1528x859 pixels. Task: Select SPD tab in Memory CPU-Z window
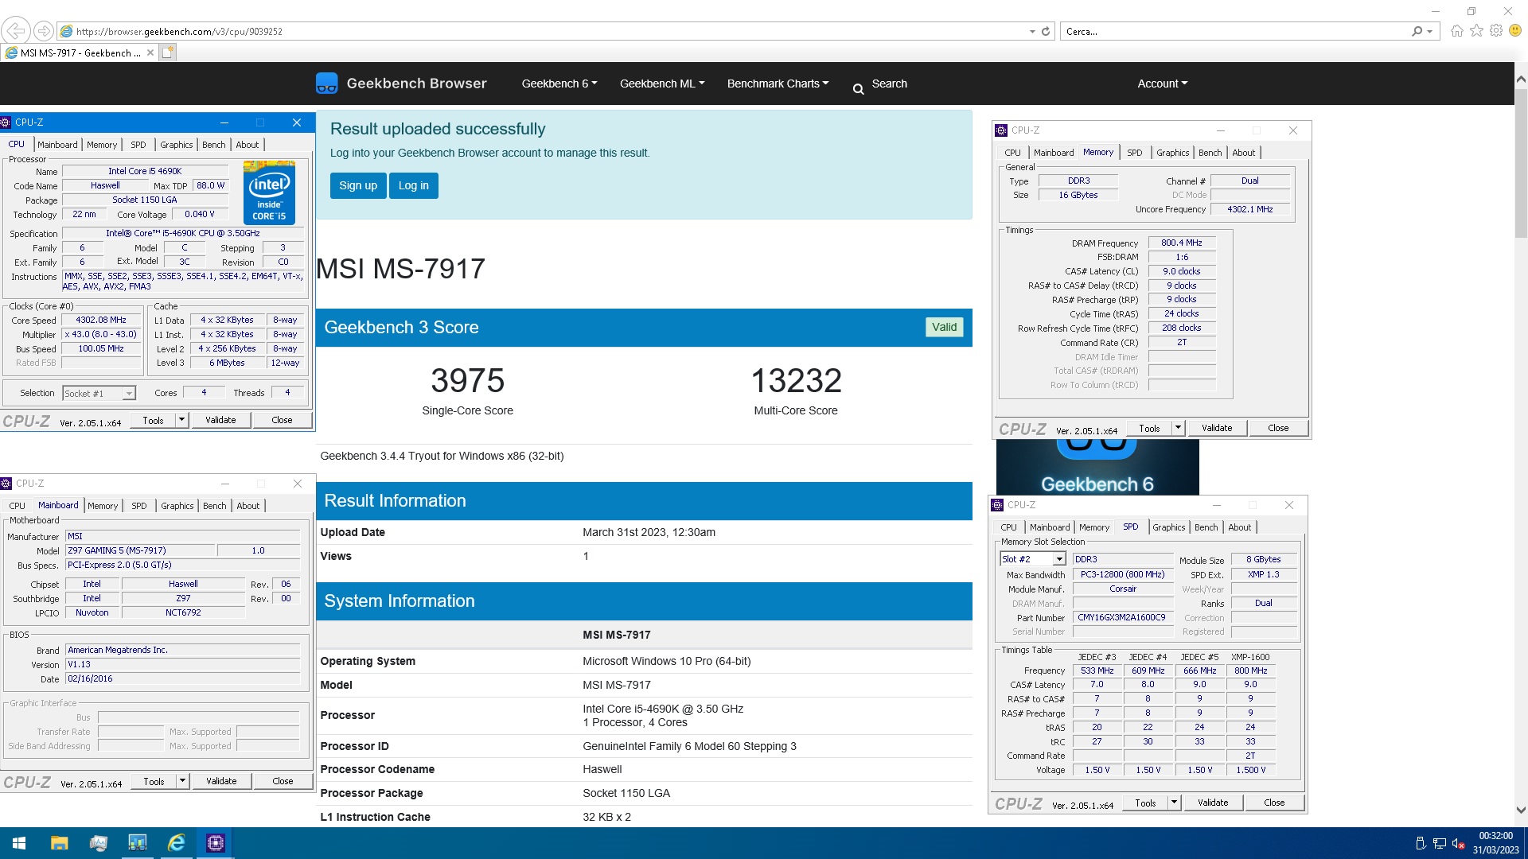click(1135, 153)
